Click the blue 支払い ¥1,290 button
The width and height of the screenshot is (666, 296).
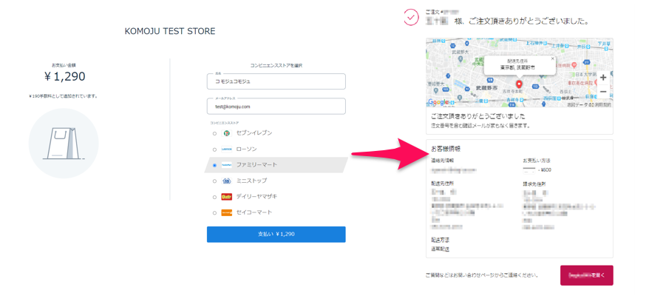[x=276, y=235]
